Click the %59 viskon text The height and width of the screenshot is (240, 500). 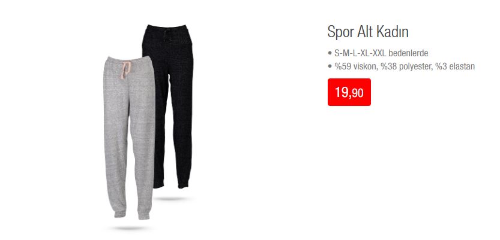coord(355,66)
